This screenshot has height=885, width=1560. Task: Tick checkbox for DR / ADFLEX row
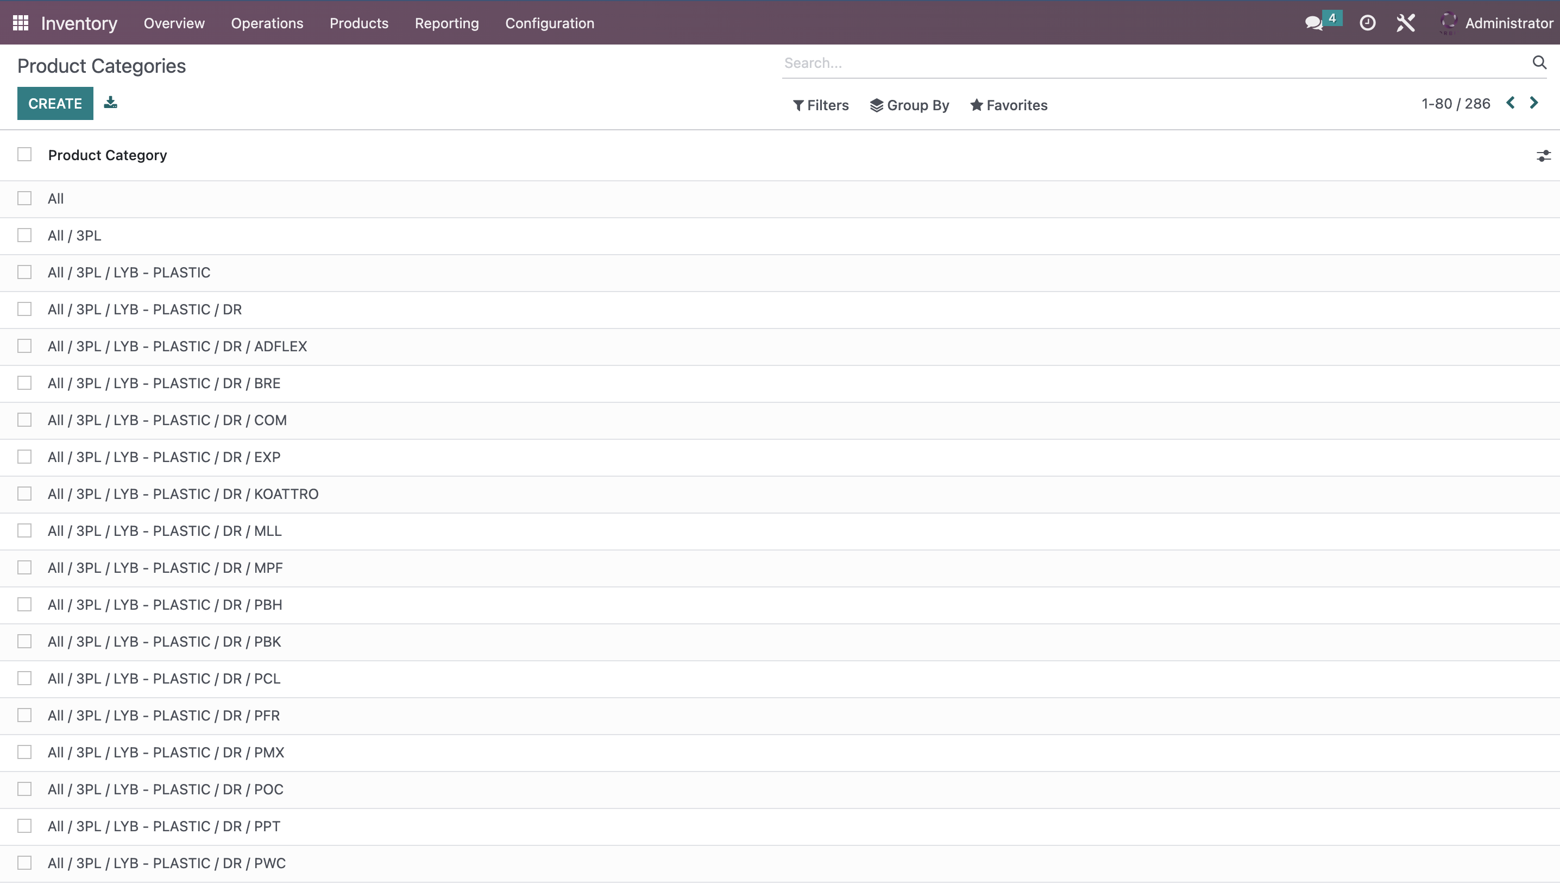coord(24,346)
